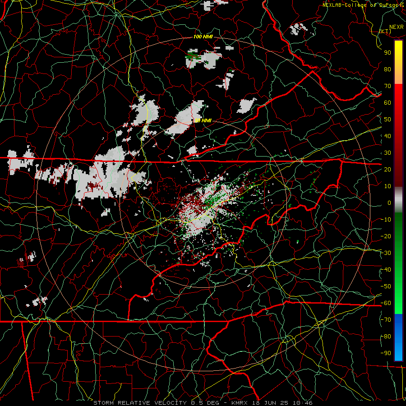
Task: Click the -50 value on the velocity scale
Action: click(386, 286)
